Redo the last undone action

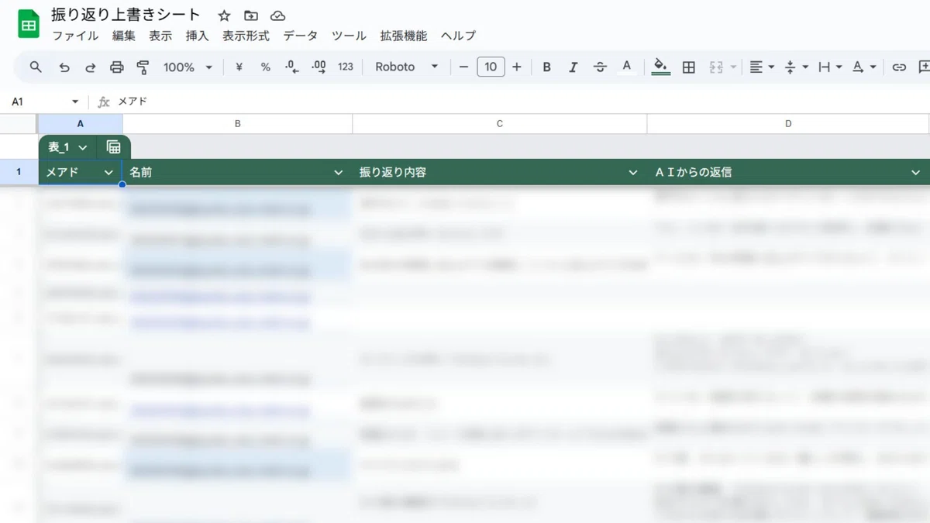click(x=91, y=67)
